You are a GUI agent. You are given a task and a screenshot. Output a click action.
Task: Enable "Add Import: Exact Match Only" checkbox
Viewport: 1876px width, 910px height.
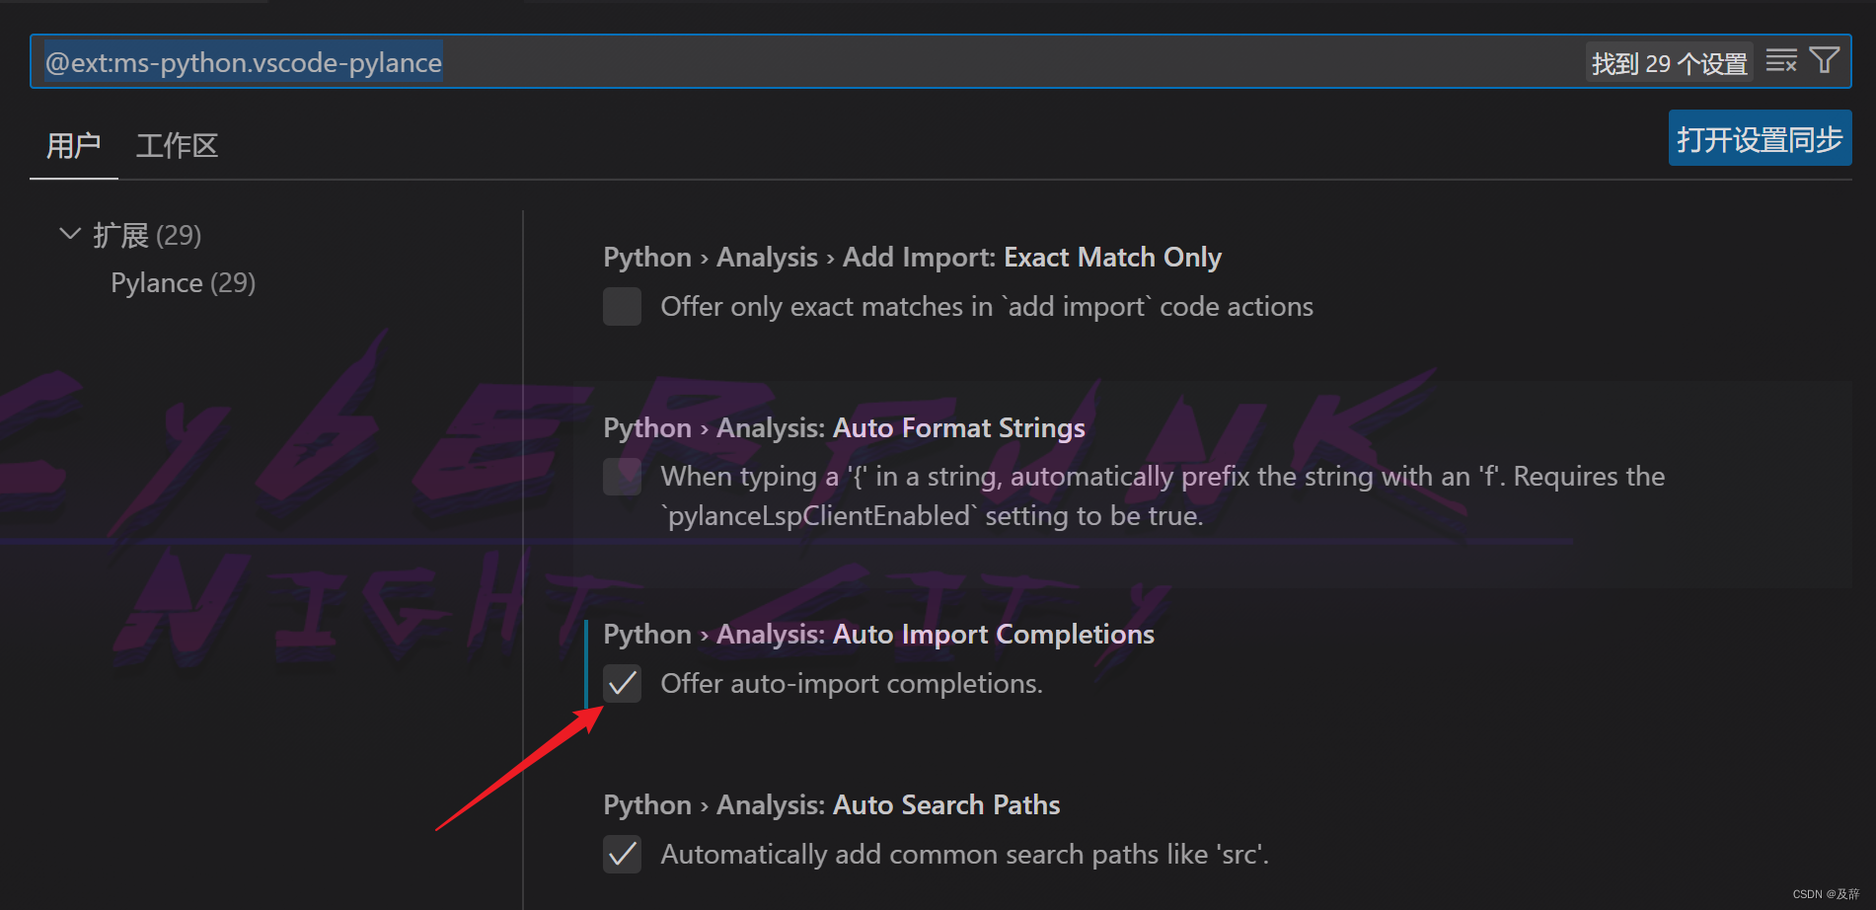pos(622,306)
